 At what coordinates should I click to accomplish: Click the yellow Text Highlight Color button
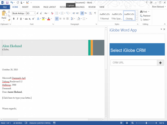pyautogui.click(x=43, y=19)
